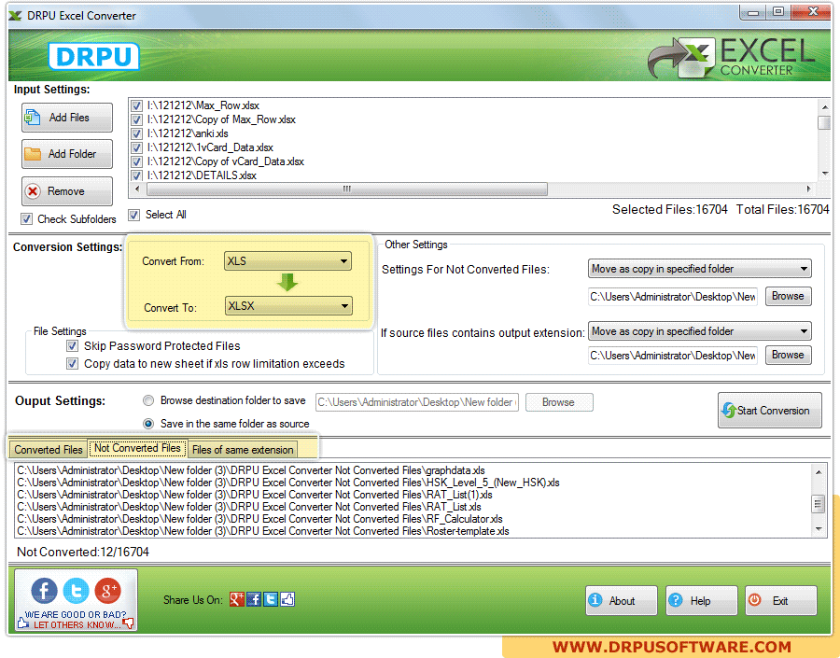Click output extension folder path field

click(673, 356)
